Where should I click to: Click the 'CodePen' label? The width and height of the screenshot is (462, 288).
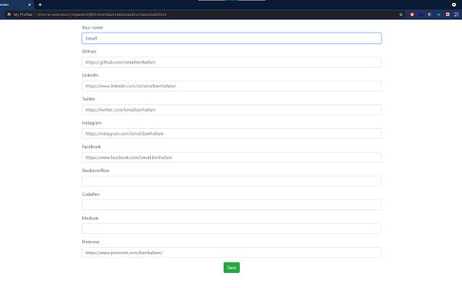(91, 194)
